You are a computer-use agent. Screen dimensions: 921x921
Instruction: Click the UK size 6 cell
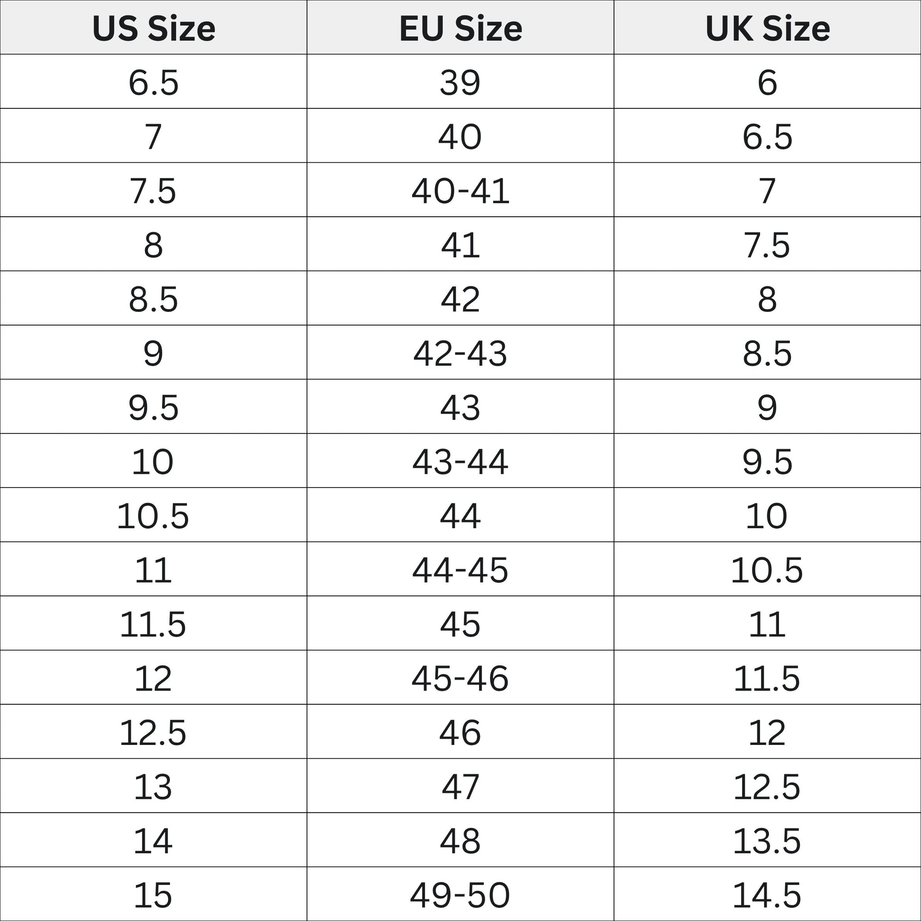click(767, 82)
